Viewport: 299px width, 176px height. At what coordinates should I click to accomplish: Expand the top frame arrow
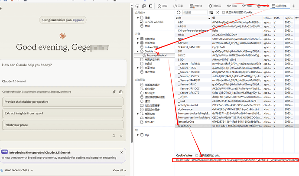click(x=138, y=135)
